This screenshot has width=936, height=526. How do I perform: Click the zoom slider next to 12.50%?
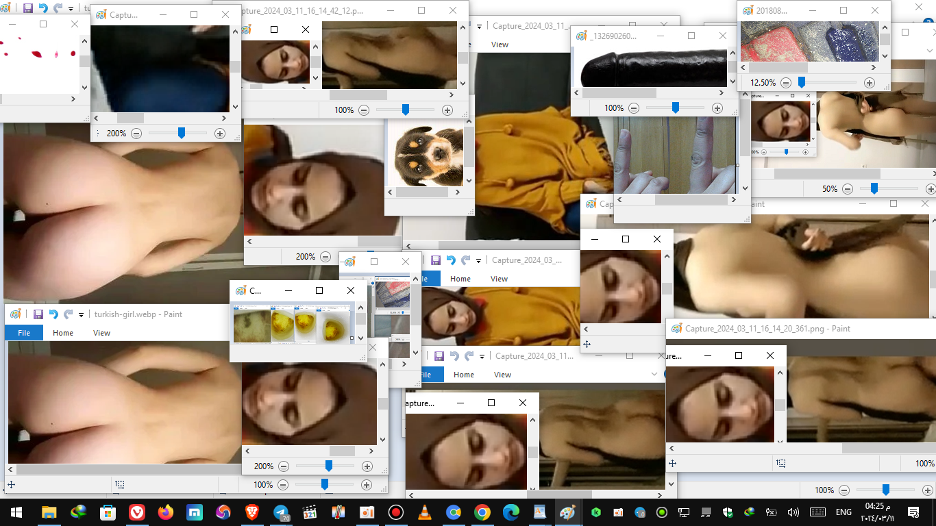tap(802, 83)
